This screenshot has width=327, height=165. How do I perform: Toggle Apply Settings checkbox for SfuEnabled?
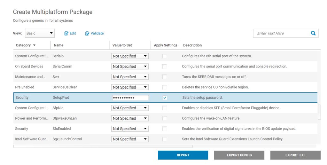point(165,129)
